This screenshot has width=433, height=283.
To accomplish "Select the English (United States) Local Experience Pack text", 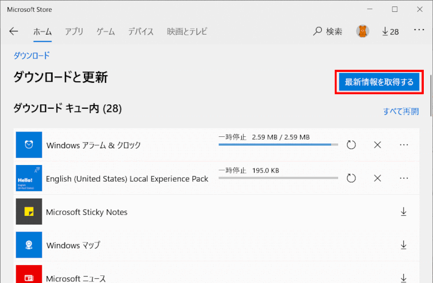I will [x=127, y=179].
